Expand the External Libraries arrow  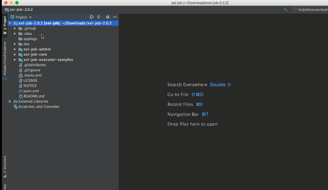point(10,101)
